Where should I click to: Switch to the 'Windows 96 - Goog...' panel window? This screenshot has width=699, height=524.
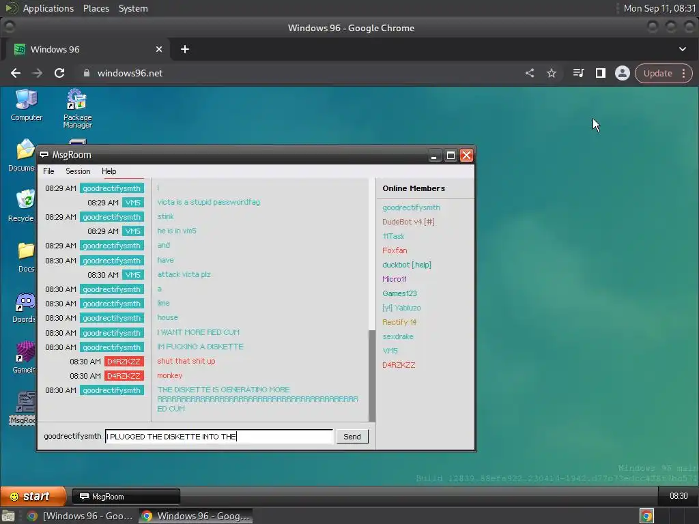click(195, 516)
